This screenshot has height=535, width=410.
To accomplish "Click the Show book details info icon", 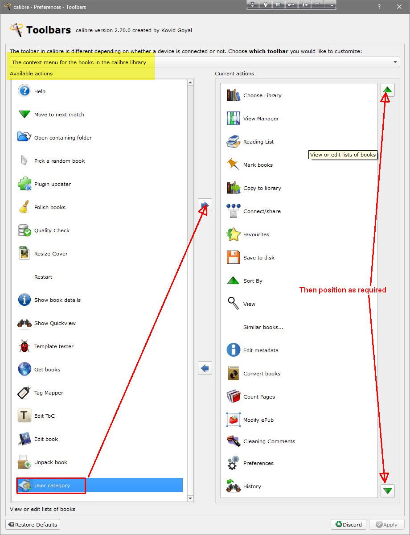I will click(x=24, y=300).
